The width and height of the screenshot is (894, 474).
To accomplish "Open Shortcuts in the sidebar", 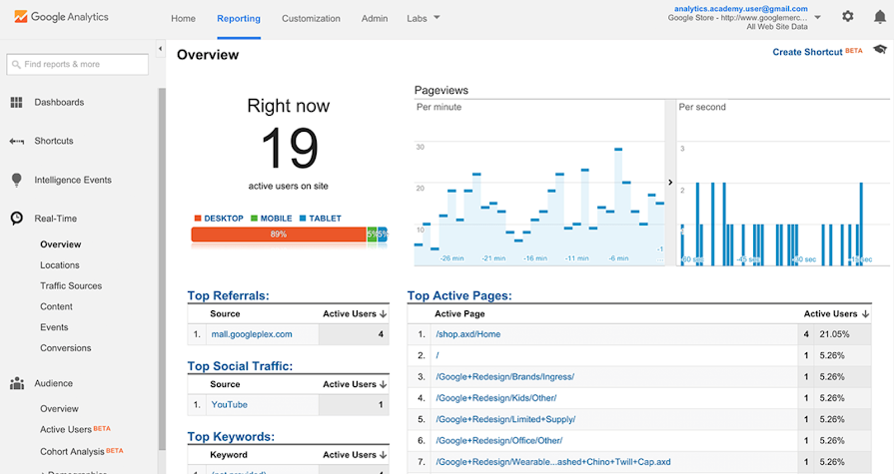I will (54, 141).
